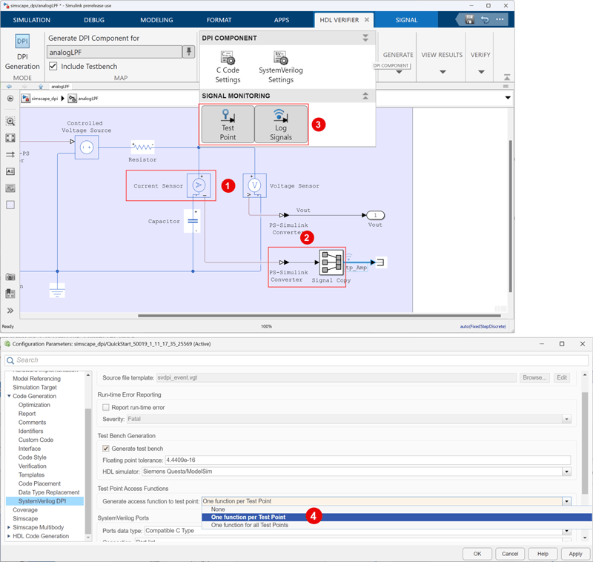Open the FORMAT tab
The width and height of the screenshot is (593, 562).
click(219, 20)
